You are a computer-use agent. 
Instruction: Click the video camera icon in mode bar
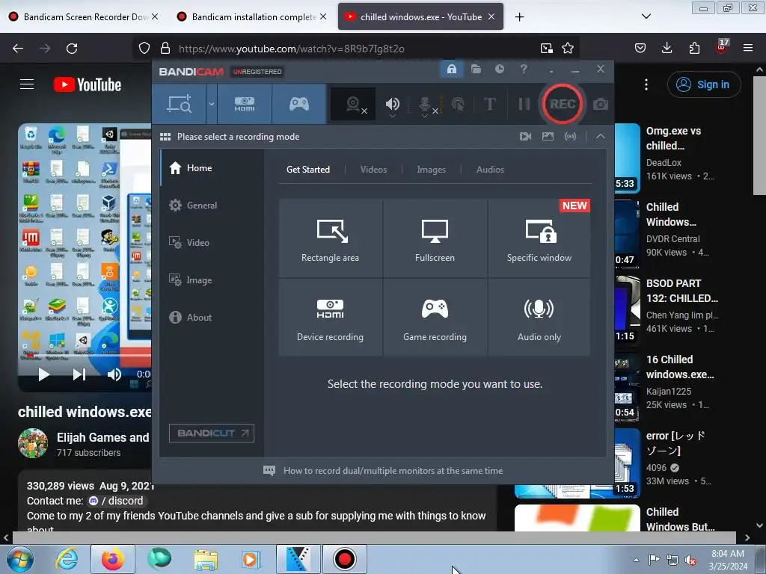click(526, 137)
